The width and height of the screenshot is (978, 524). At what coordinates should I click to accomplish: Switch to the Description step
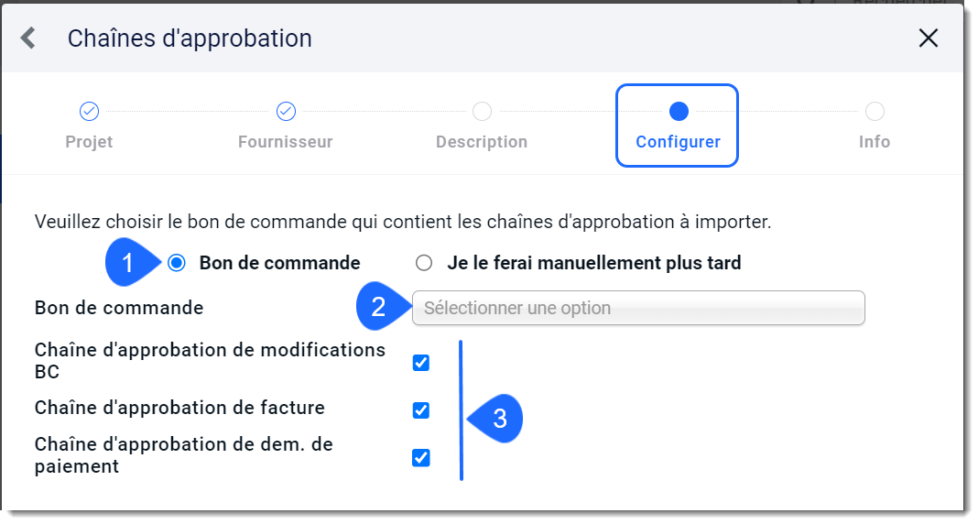[482, 142]
